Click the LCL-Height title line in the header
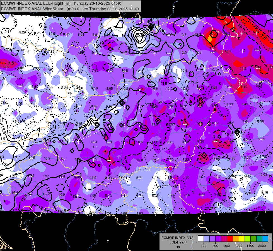The width and height of the screenshot is (273, 251). click(61, 3)
